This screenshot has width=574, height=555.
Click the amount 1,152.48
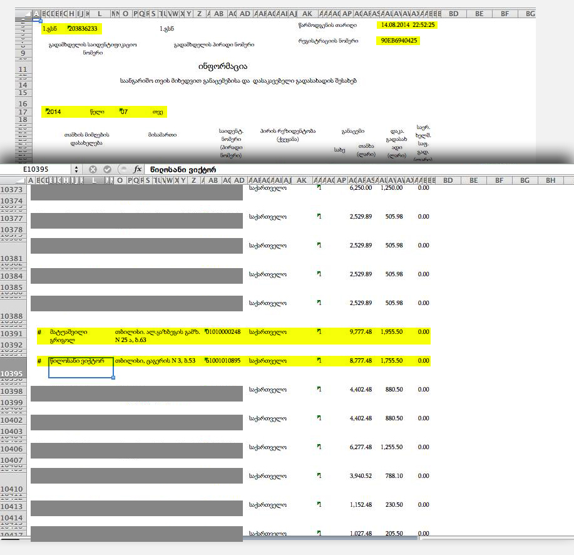pos(361,505)
